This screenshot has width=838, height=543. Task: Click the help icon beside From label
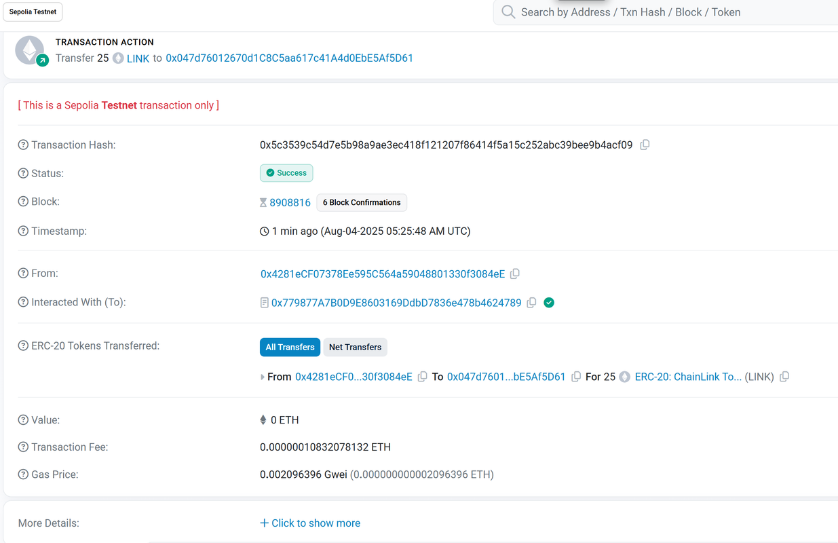[23, 274]
